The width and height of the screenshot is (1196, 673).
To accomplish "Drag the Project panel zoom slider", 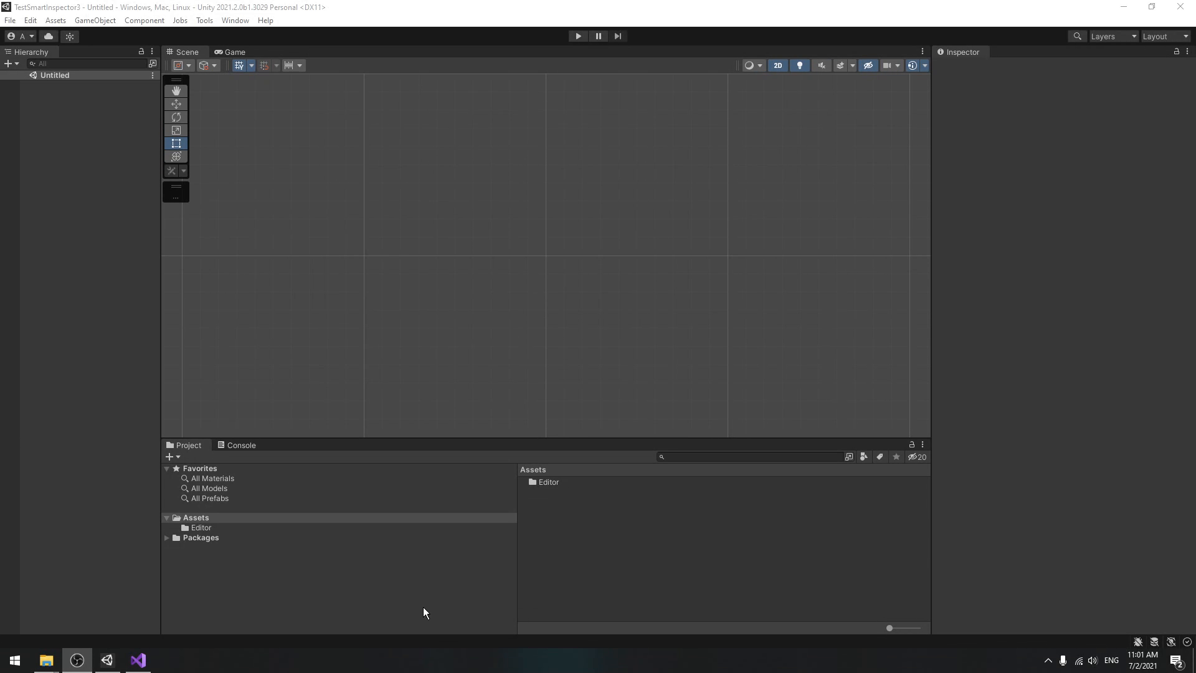I will (x=890, y=628).
